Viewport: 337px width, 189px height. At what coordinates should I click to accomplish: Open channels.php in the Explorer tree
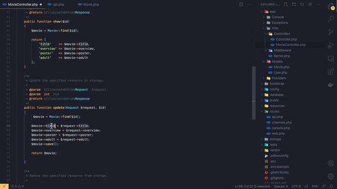point(282,122)
